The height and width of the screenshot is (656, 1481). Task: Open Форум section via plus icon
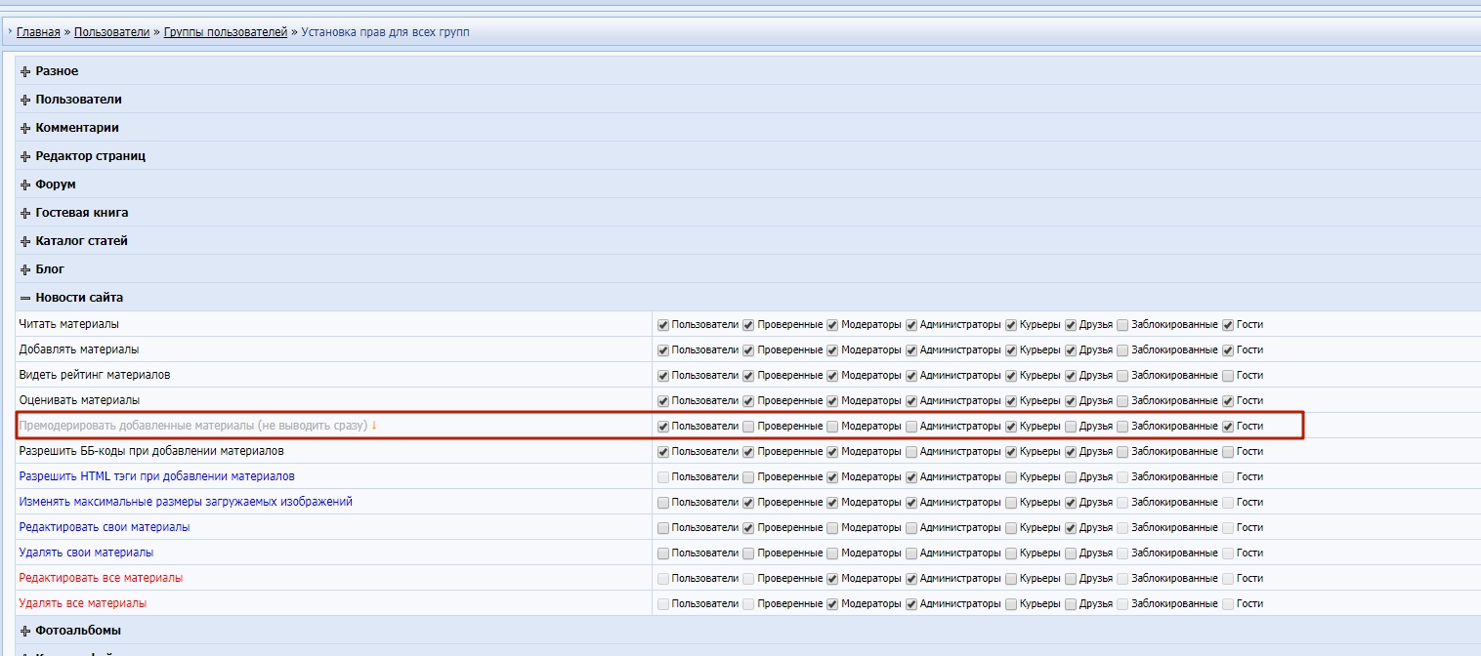coord(25,184)
